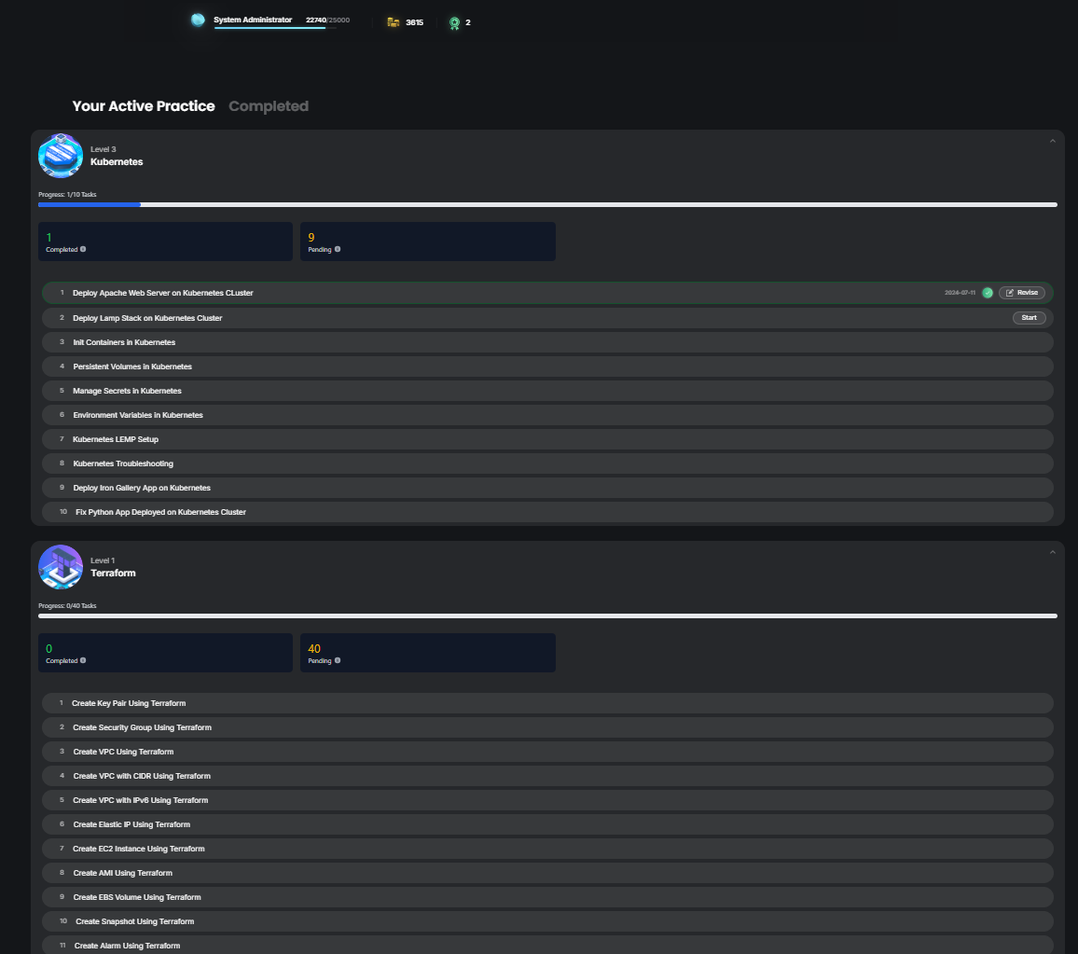Click the Kubernetes progress bar
The height and width of the screenshot is (954, 1078).
coord(548,205)
